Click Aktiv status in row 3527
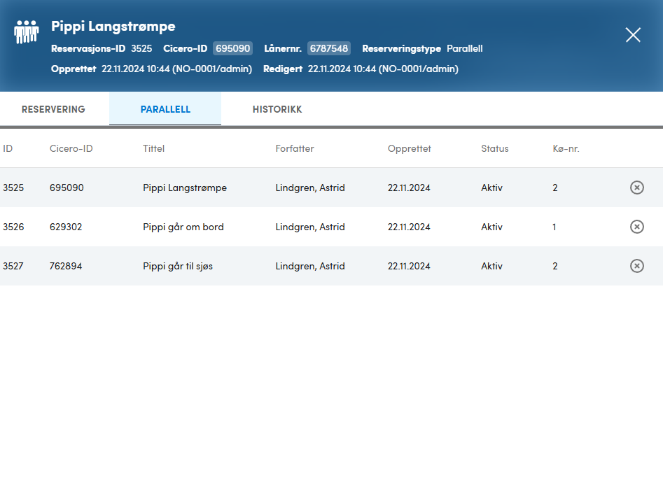663x494 pixels. pos(491,266)
